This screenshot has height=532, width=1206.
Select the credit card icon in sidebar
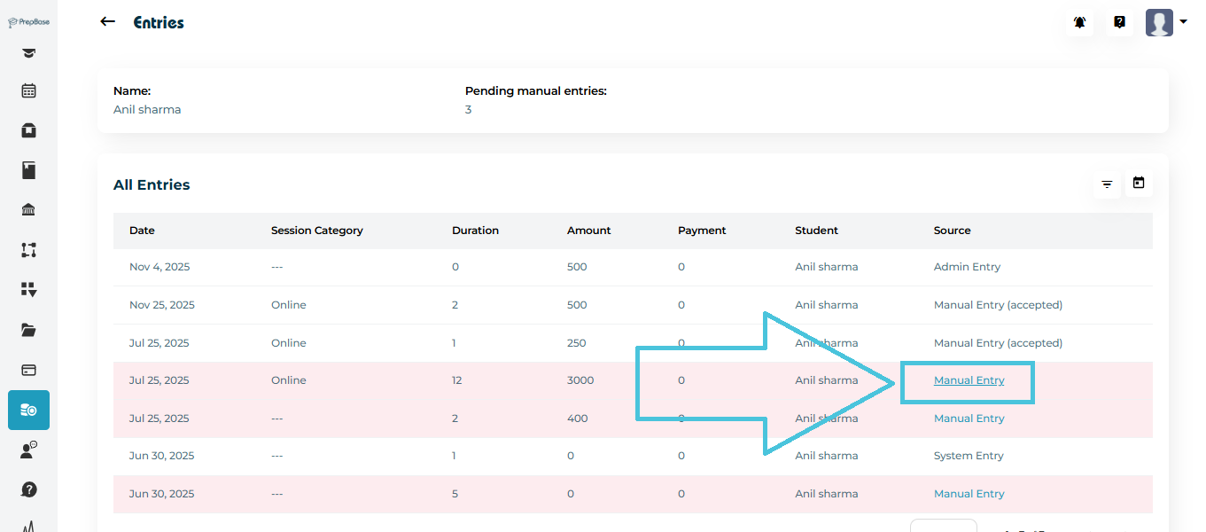coord(28,370)
